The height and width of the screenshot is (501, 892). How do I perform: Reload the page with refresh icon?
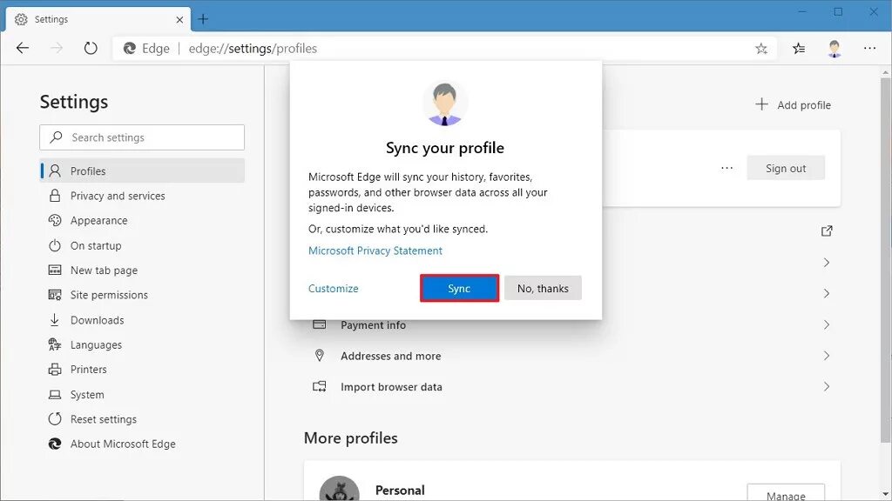coord(91,49)
